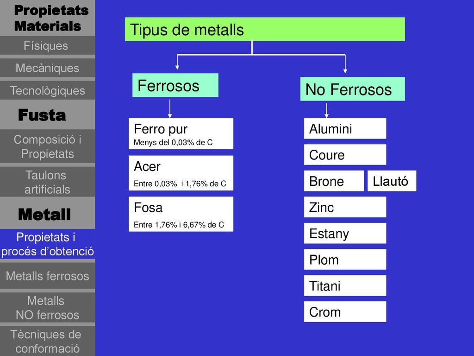Viewport: 474px width, 356px height.
Task: Click the Coure box
Action: point(345,155)
